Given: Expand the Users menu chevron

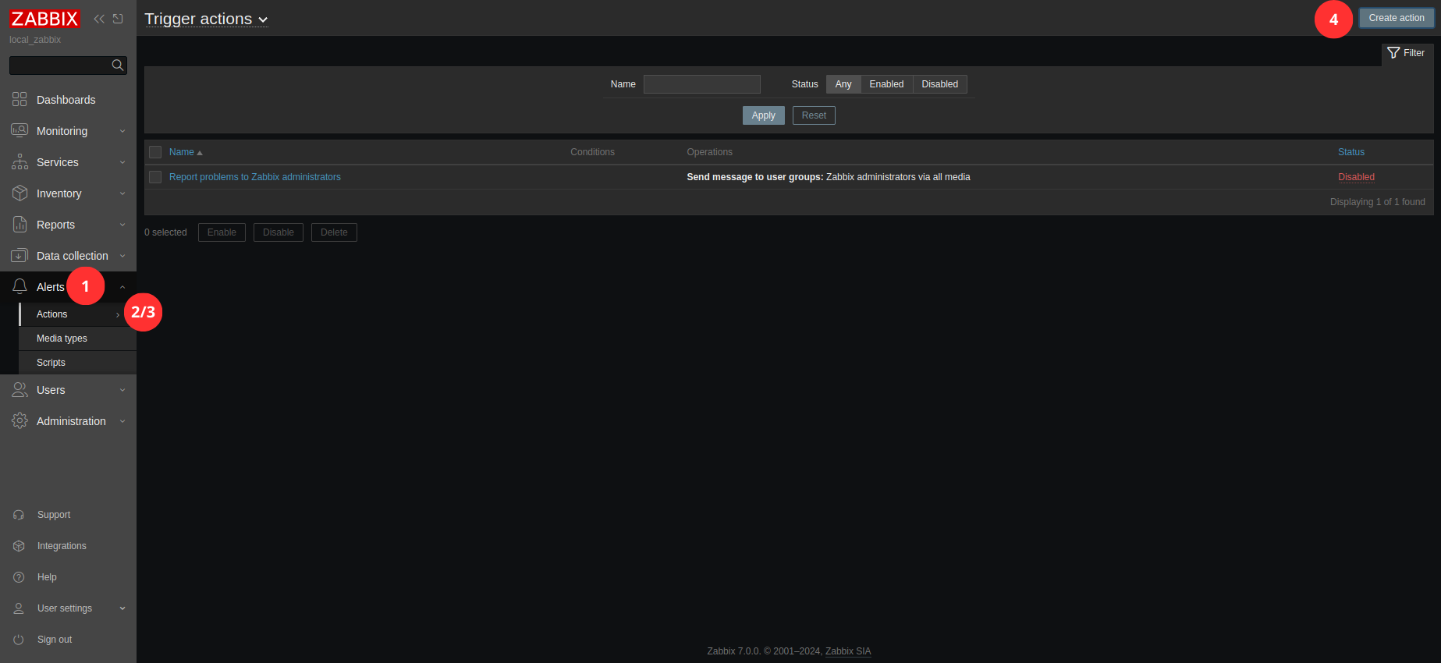Looking at the screenshot, I should tap(122, 390).
